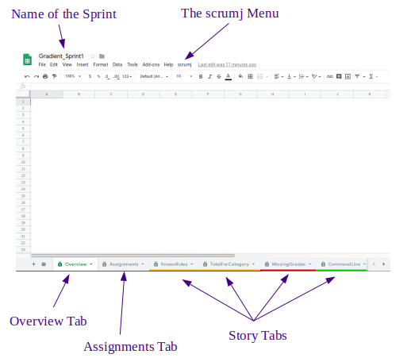The image size is (411, 358).
Task: Open the scrumj menu
Action: coord(184,64)
